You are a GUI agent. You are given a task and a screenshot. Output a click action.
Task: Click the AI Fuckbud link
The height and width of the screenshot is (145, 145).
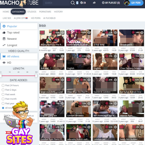(x=49, y=18)
